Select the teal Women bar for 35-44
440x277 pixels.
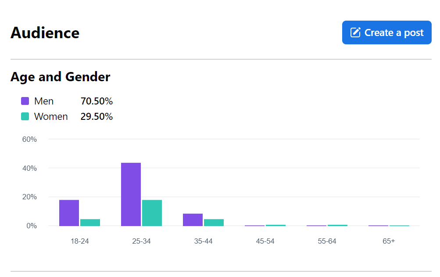(x=214, y=223)
